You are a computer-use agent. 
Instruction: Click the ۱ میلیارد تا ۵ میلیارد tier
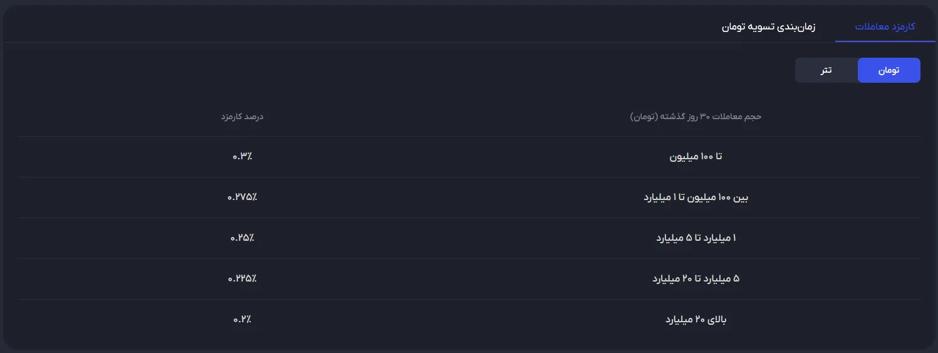point(696,238)
